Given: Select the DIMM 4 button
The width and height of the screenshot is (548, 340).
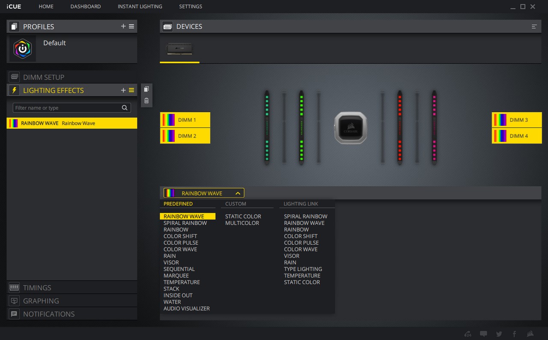Looking at the screenshot, I should [x=517, y=136].
